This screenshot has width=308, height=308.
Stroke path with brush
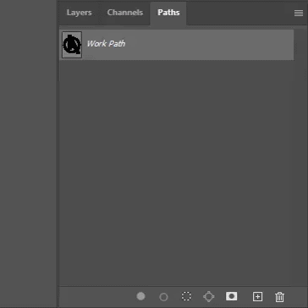pyautogui.click(x=163, y=297)
